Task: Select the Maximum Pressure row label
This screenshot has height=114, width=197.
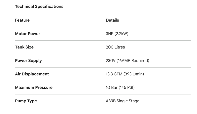Action: (34, 88)
